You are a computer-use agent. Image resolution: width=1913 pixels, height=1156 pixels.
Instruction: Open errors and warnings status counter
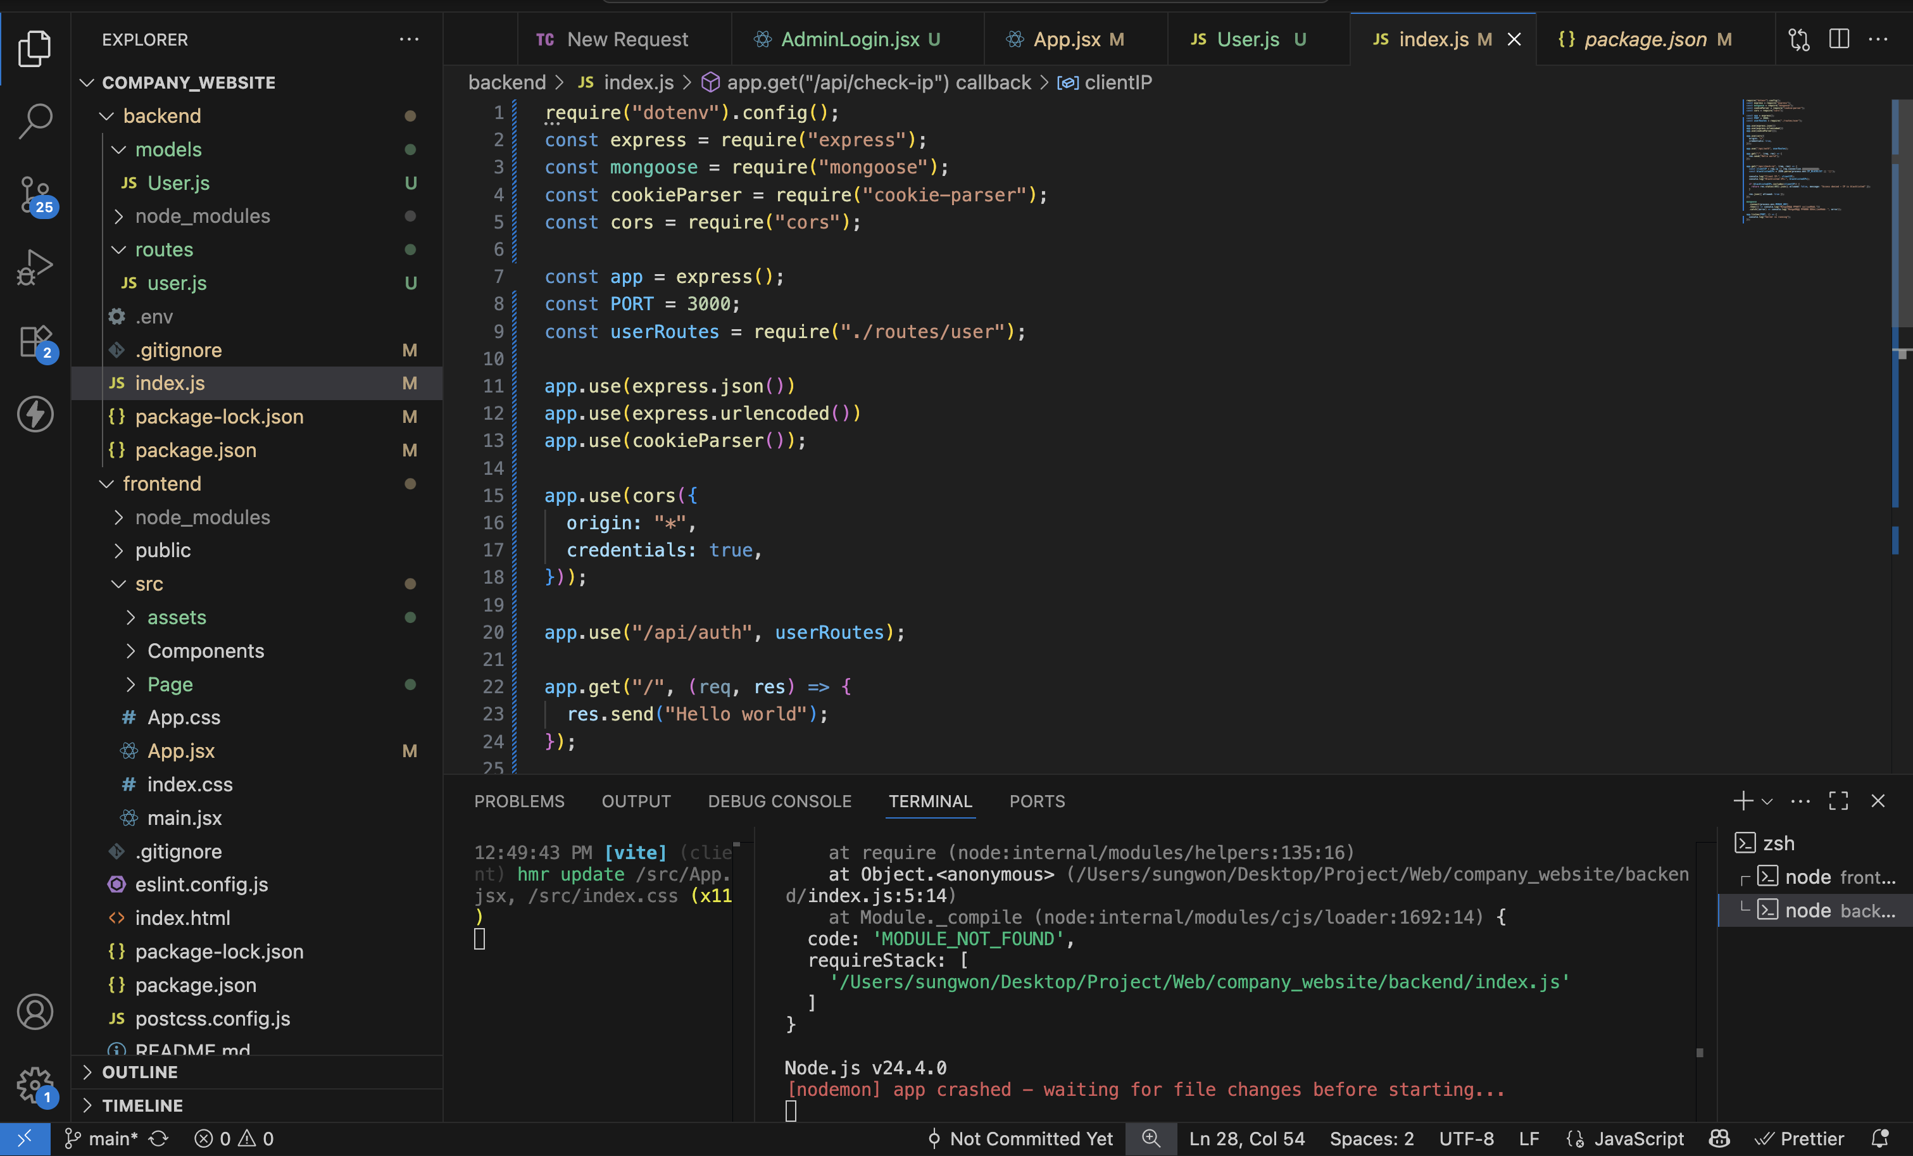coord(234,1138)
